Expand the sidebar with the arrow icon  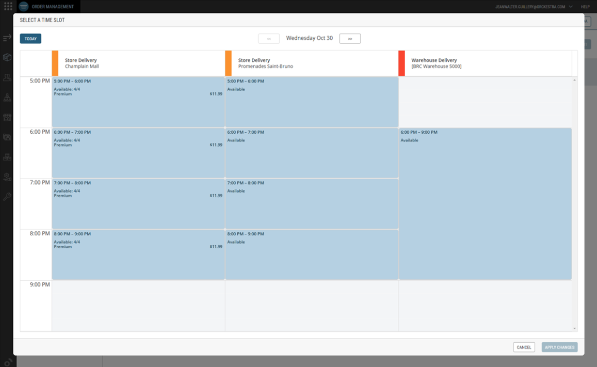point(7,38)
